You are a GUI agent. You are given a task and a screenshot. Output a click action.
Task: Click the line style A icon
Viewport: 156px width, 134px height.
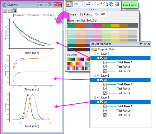99,4
